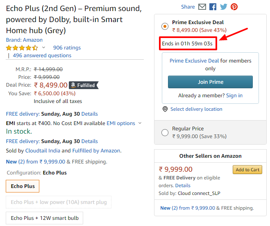This screenshot has width=270, height=226.
Task: Select the Regular Price radio button
Action: pos(165,132)
